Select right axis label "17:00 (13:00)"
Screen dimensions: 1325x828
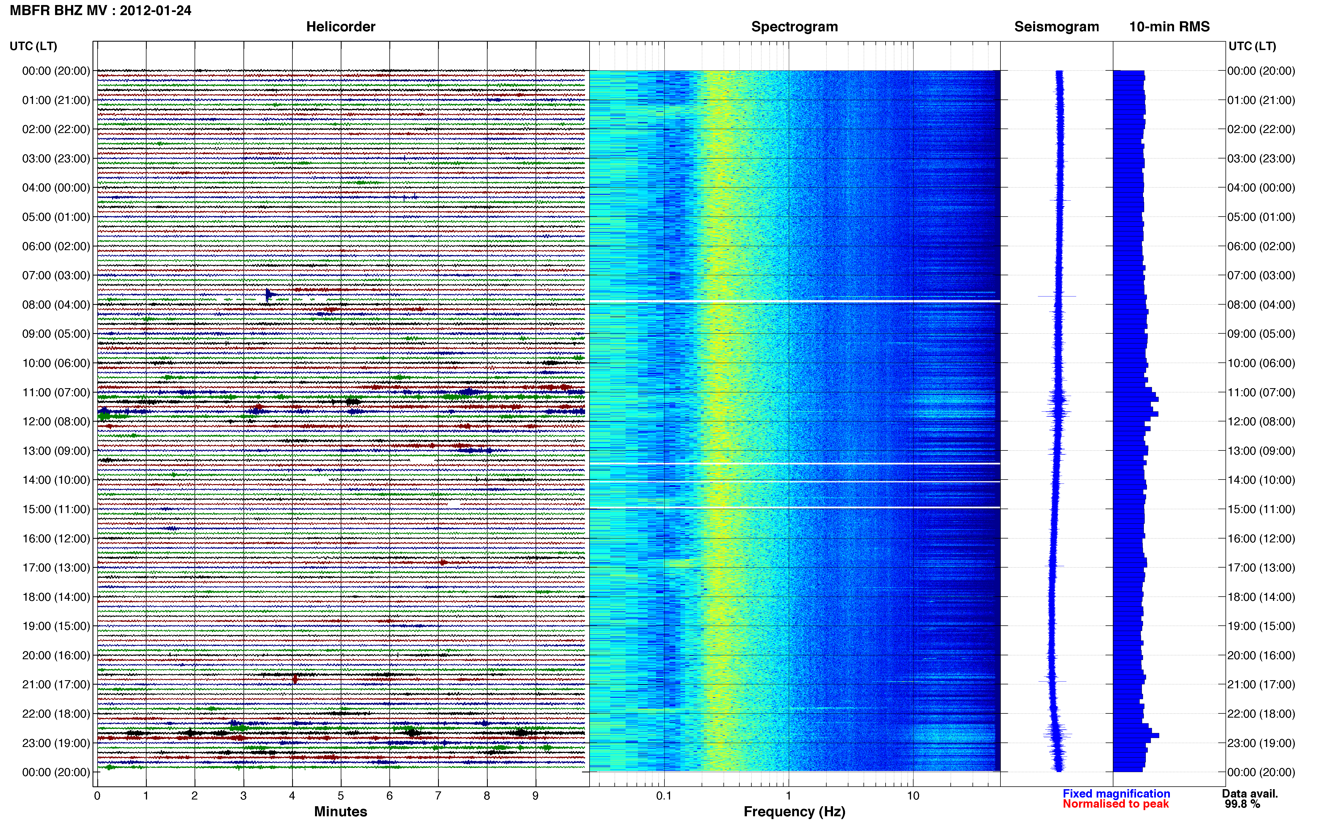pos(1261,567)
